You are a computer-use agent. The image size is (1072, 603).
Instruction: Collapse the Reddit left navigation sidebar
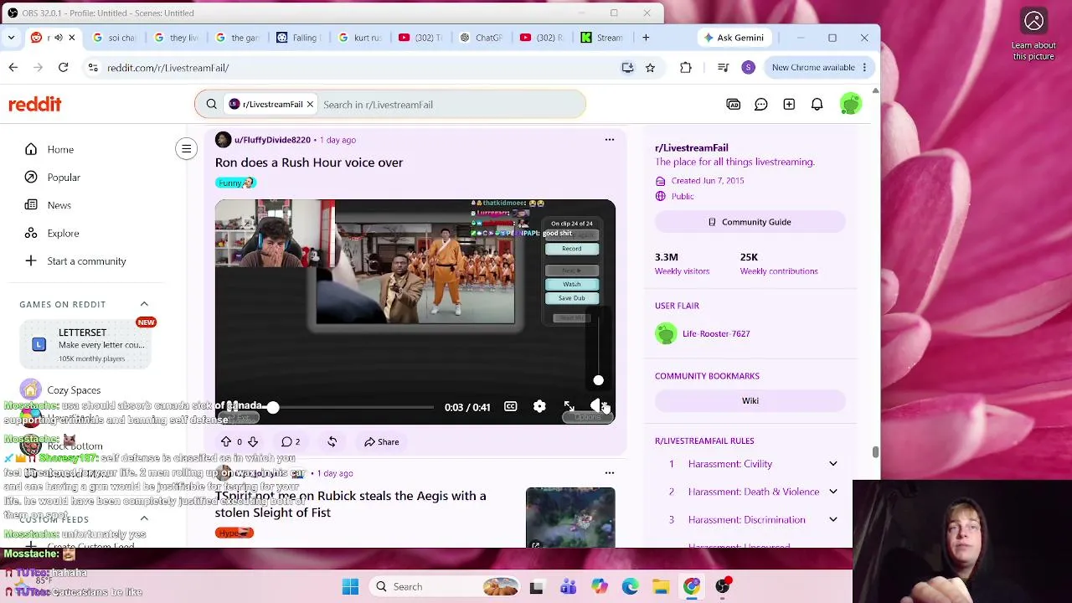click(186, 149)
